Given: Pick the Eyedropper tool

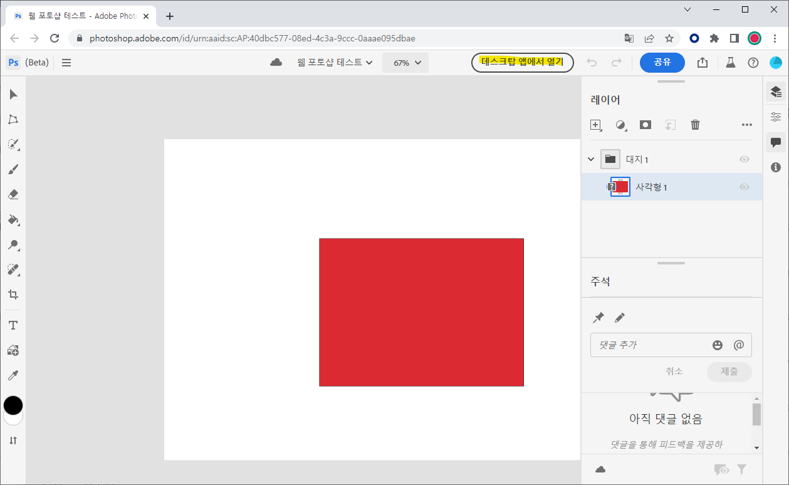Looking at the screenshot, I should pos(13,375).
